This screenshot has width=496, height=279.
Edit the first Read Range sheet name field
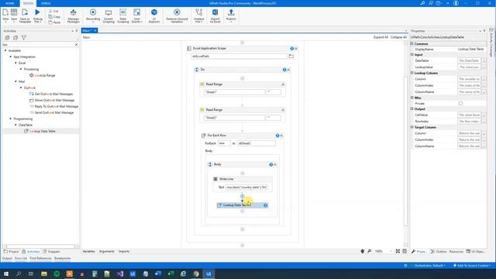[x=234, y=92]
